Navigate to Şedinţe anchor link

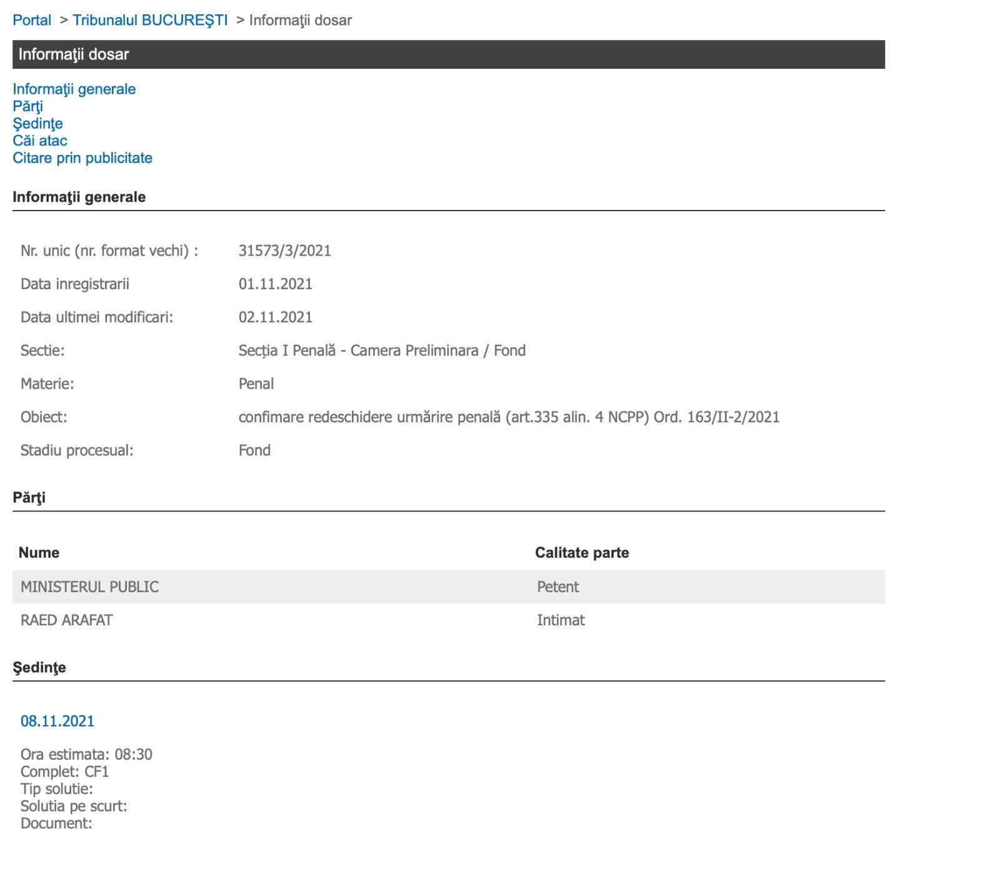click(37, 123)
